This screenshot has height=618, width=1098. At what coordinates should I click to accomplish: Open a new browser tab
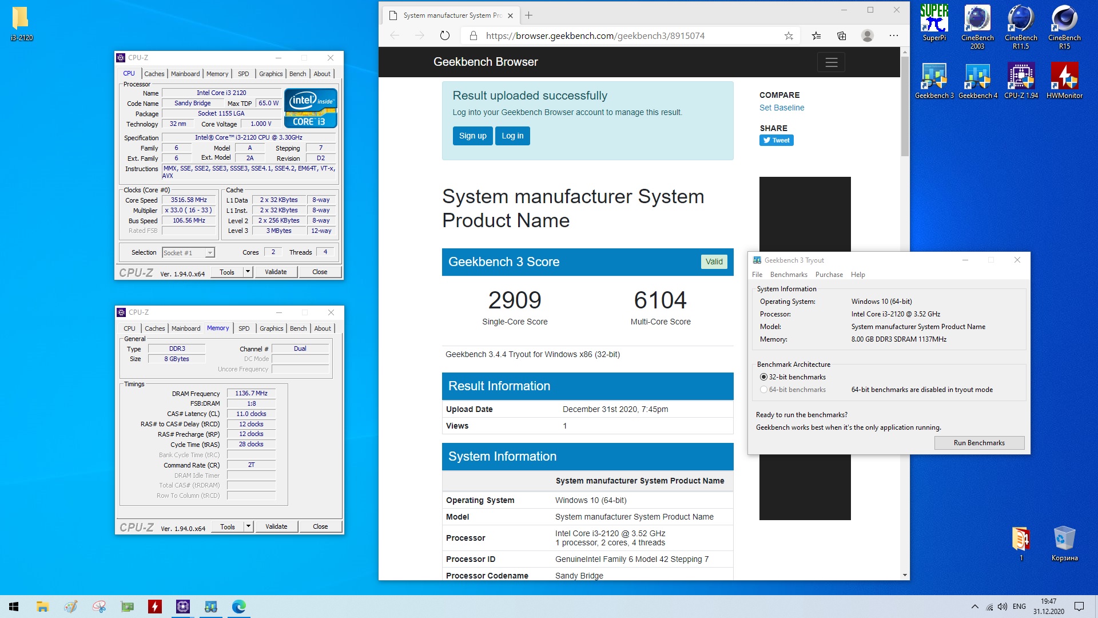point(528,15)
